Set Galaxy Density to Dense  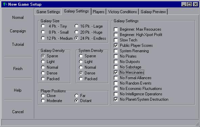pyautogui.click(x=49, y=73)
